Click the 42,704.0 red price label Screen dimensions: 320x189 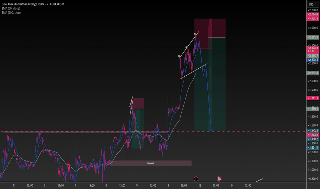(x=313, y=14)
